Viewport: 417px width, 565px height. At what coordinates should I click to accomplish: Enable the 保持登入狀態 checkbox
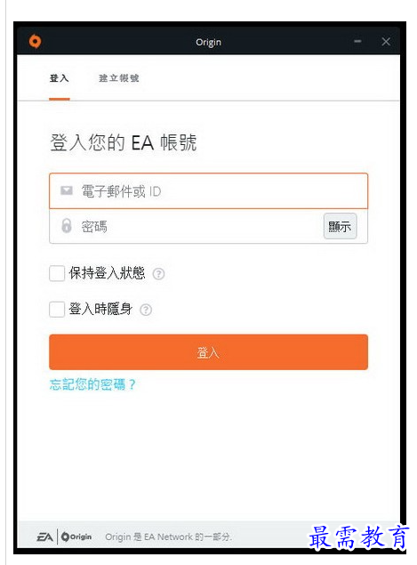(x=57, y=273)
